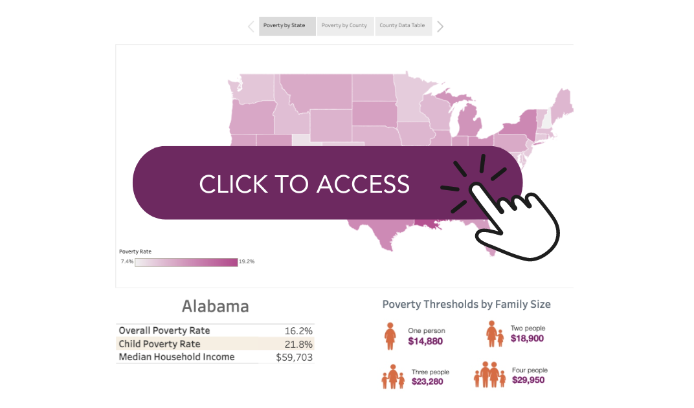This screenshot has width=694, height=408.
Task: Switch to Poverty by County tab
Action: point(344,26)
